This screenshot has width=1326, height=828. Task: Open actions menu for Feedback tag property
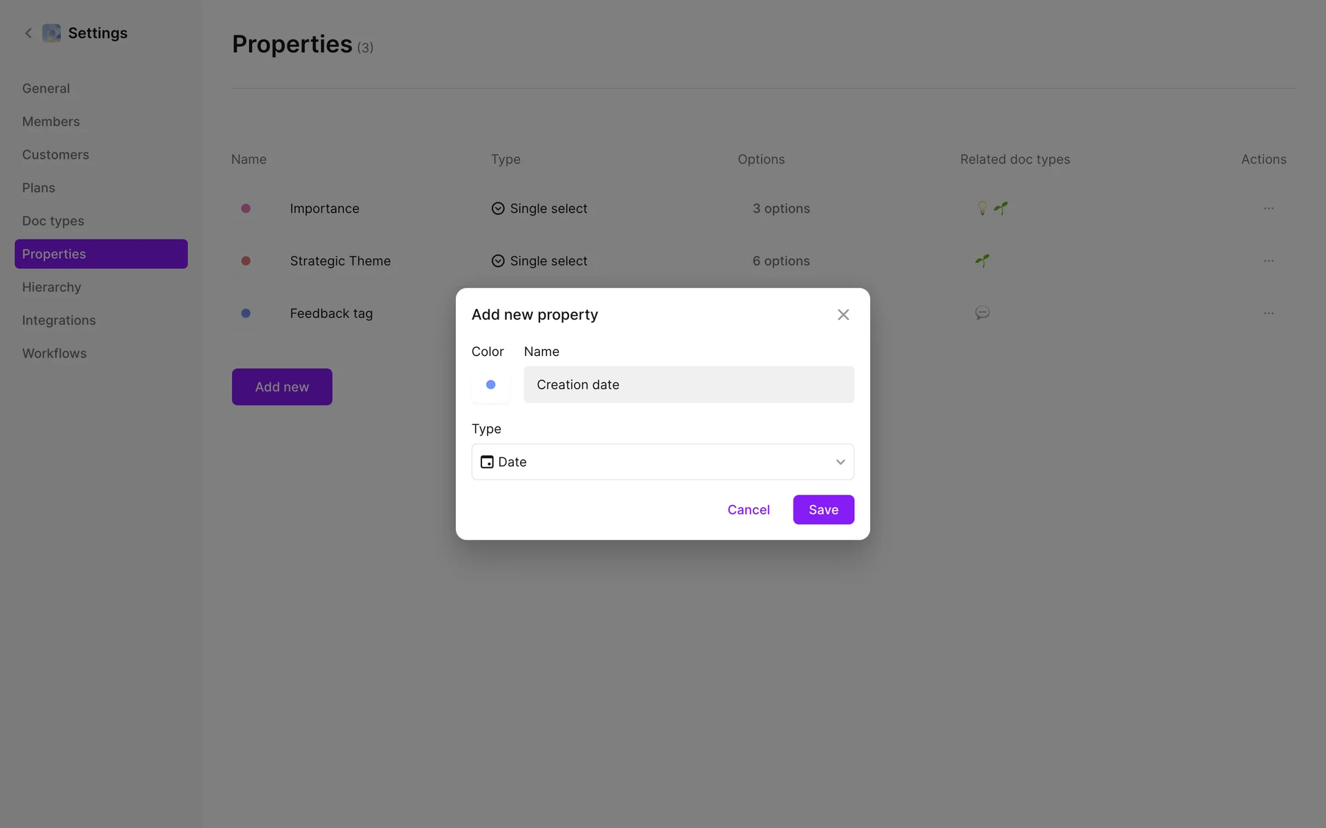point(1269,313)
